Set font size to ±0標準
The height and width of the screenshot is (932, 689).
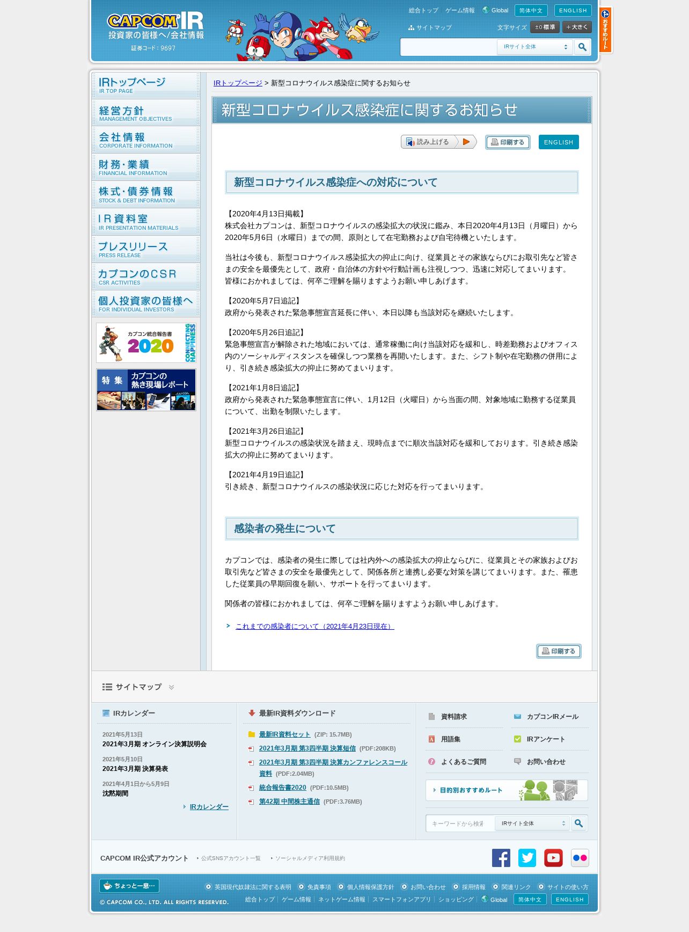coord(545,27)
